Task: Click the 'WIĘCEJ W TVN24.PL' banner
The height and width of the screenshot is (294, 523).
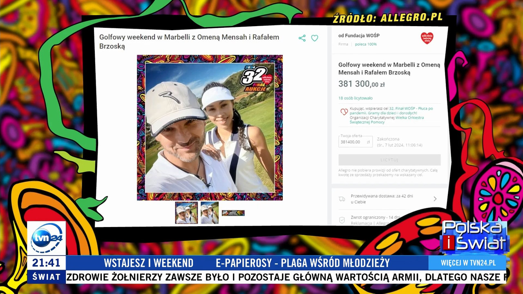Action: tap(468, 263)
